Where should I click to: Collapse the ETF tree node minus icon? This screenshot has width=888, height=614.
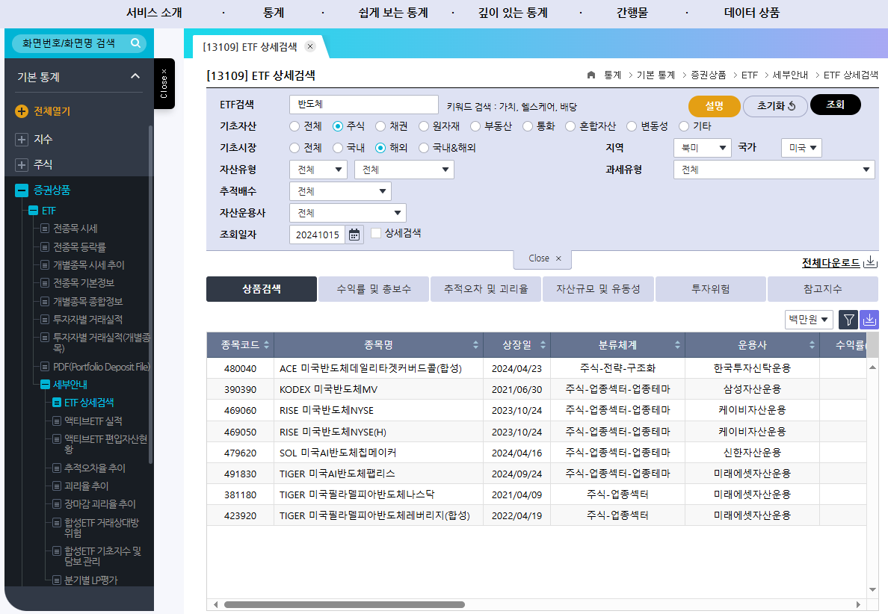point(34,211)
